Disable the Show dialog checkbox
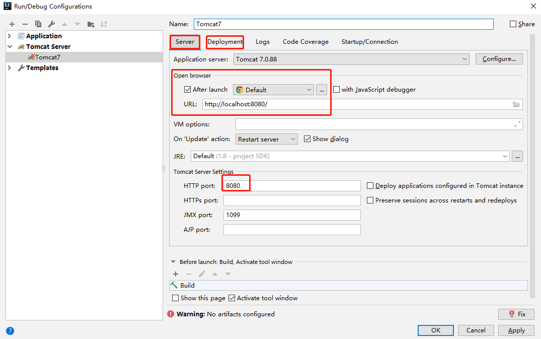 coord(307,139)
